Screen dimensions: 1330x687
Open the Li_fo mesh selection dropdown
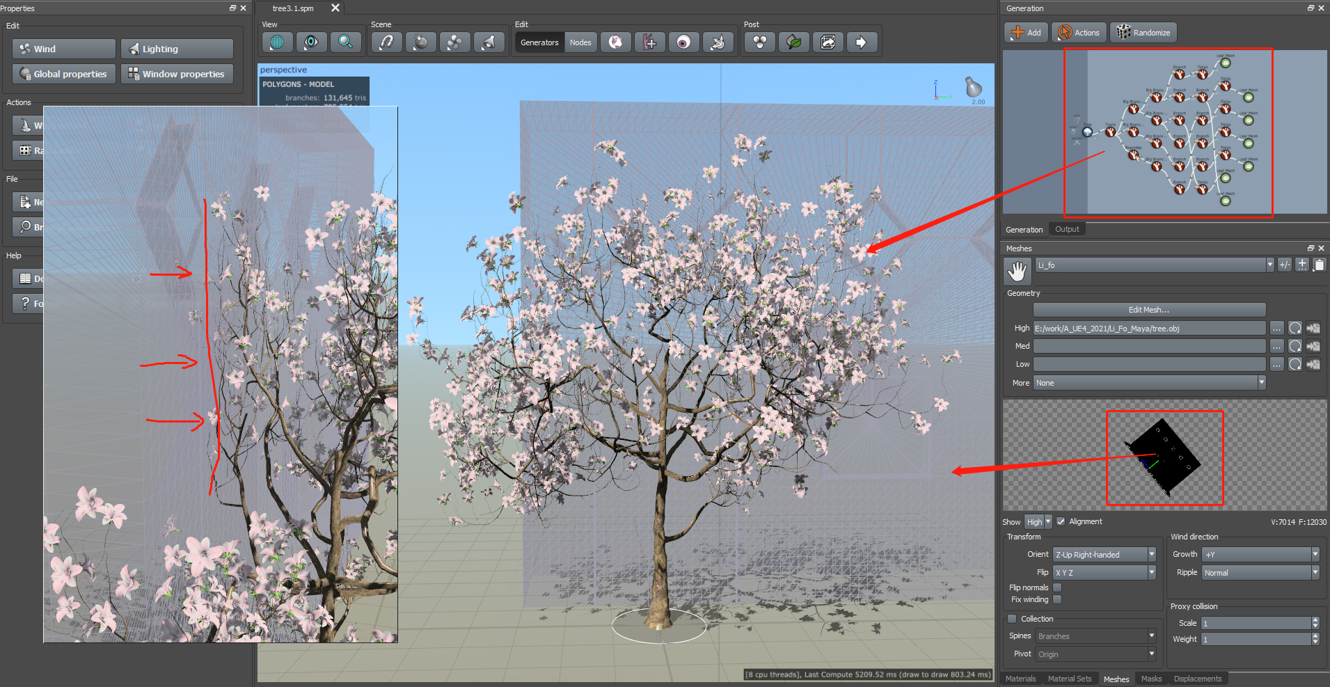click(x=1155, y=264)
